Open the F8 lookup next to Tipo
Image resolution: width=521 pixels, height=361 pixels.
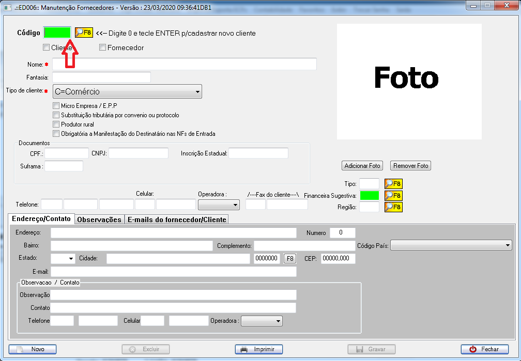click(393, 184)
